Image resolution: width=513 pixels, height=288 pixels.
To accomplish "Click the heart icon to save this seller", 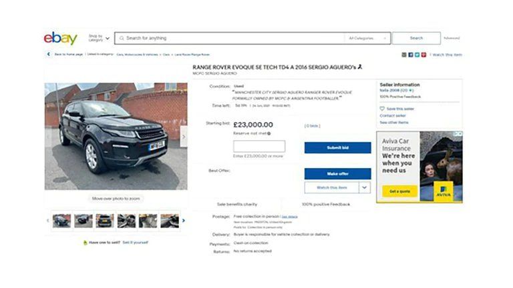I will (382, 109).
